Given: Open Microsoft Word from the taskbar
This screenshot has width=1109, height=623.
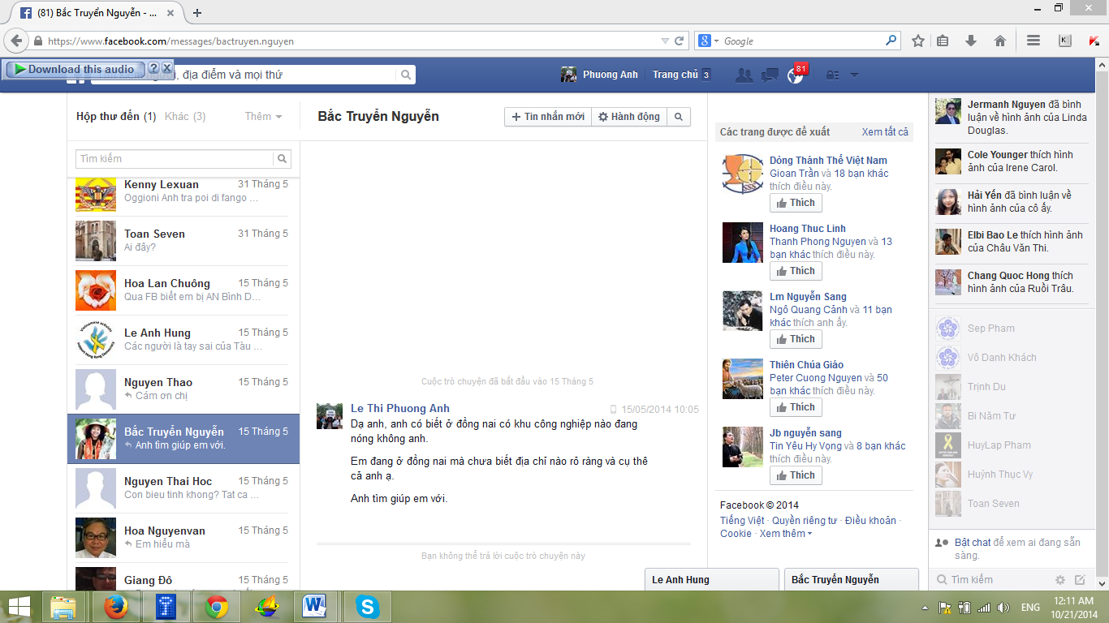Looking at the screenshot, I should click(x=314, y=607).
